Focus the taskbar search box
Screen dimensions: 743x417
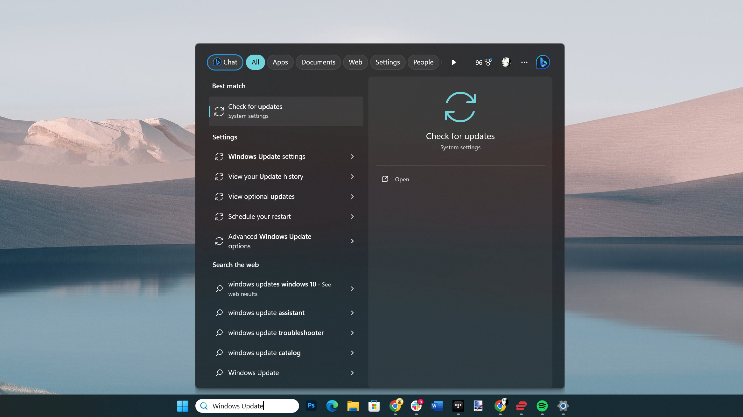pyautogui.click(x=247, y=406)
